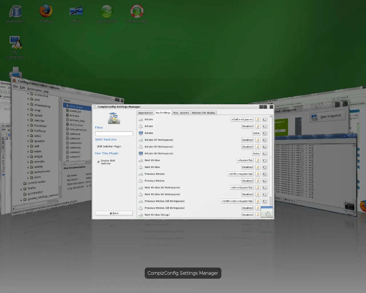The image size is (366, 293).
Task: Expand the video folder in Configuration Editor
Action: pos(28,136)
